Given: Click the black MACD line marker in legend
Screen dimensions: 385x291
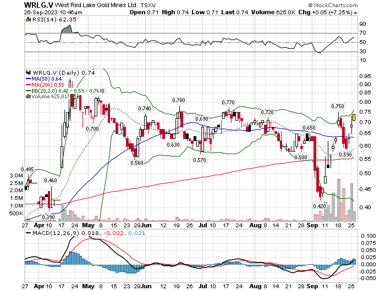Looking at the screenshot, I should click(x=29, y=233).
